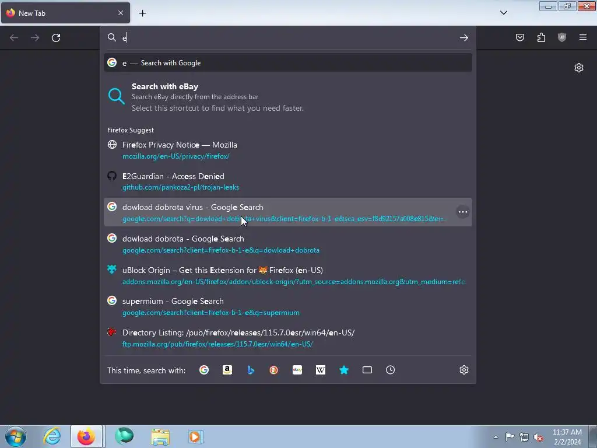597x448 pixels.
Task: Open Windows Explorer folder from taskbar
Action: [x=160, y=437]
